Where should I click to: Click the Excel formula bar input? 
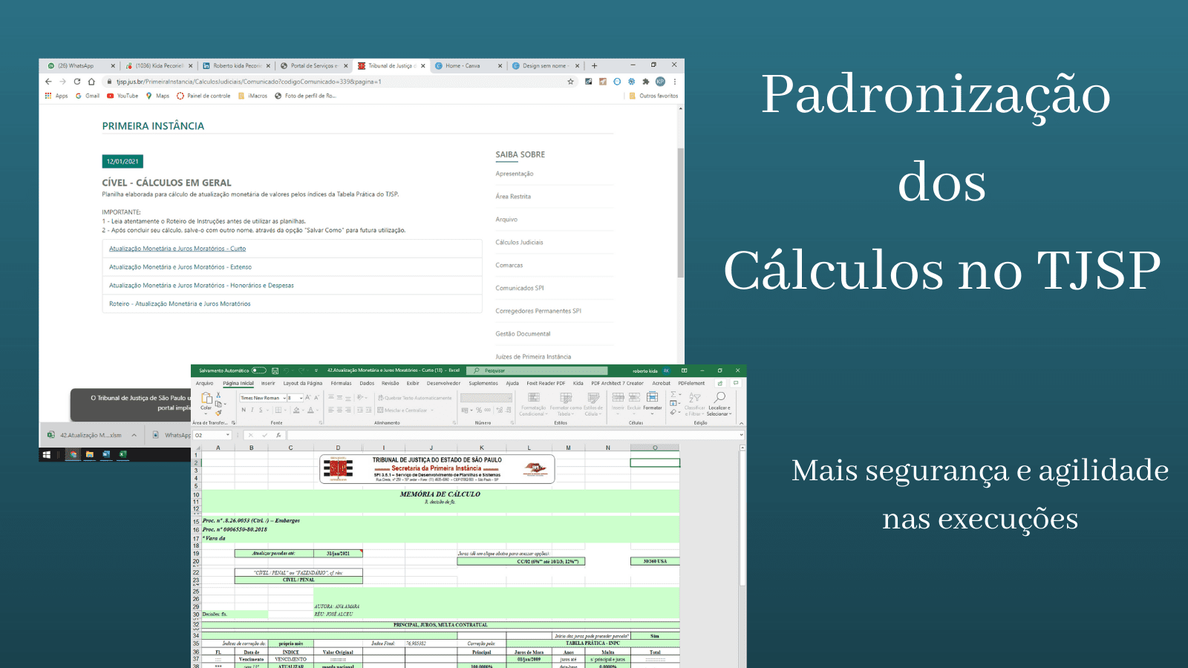click(x=512, y=435)
